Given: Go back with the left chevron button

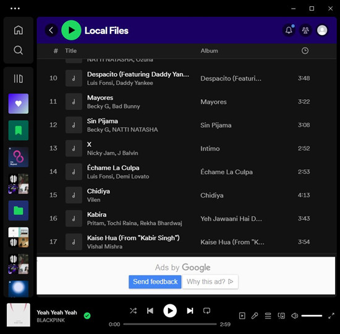Looking at the screenshot, I should coord(51,30).
